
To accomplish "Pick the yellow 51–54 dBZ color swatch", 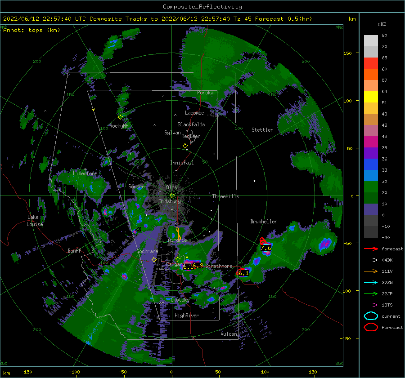I will coord(371,97).
